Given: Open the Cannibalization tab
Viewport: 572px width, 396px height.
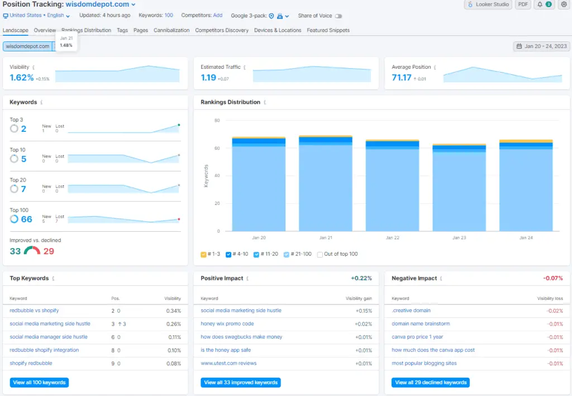Looking at the screenshot, I should tap(171, 30).
